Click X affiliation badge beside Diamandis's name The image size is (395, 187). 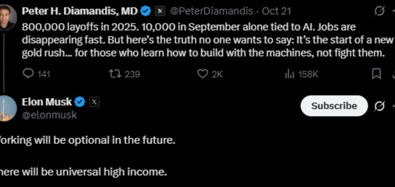(160, 11)
